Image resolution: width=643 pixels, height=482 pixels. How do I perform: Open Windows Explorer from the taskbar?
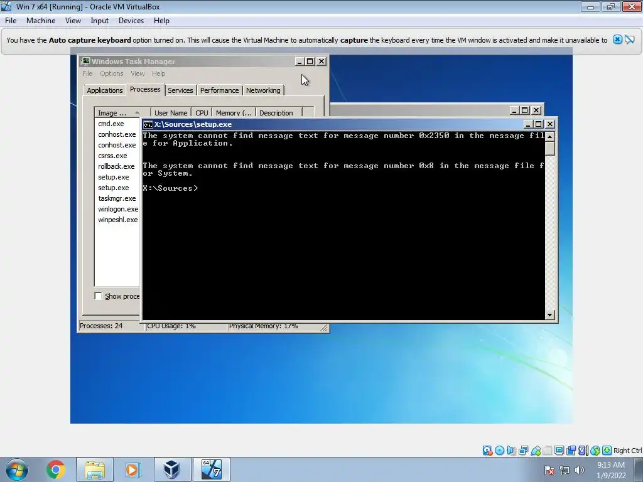tap(95, 469)
